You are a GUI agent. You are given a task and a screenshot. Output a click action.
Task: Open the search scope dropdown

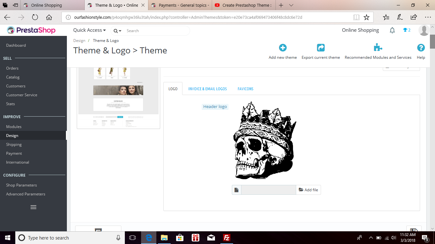(x=117, y=31)
